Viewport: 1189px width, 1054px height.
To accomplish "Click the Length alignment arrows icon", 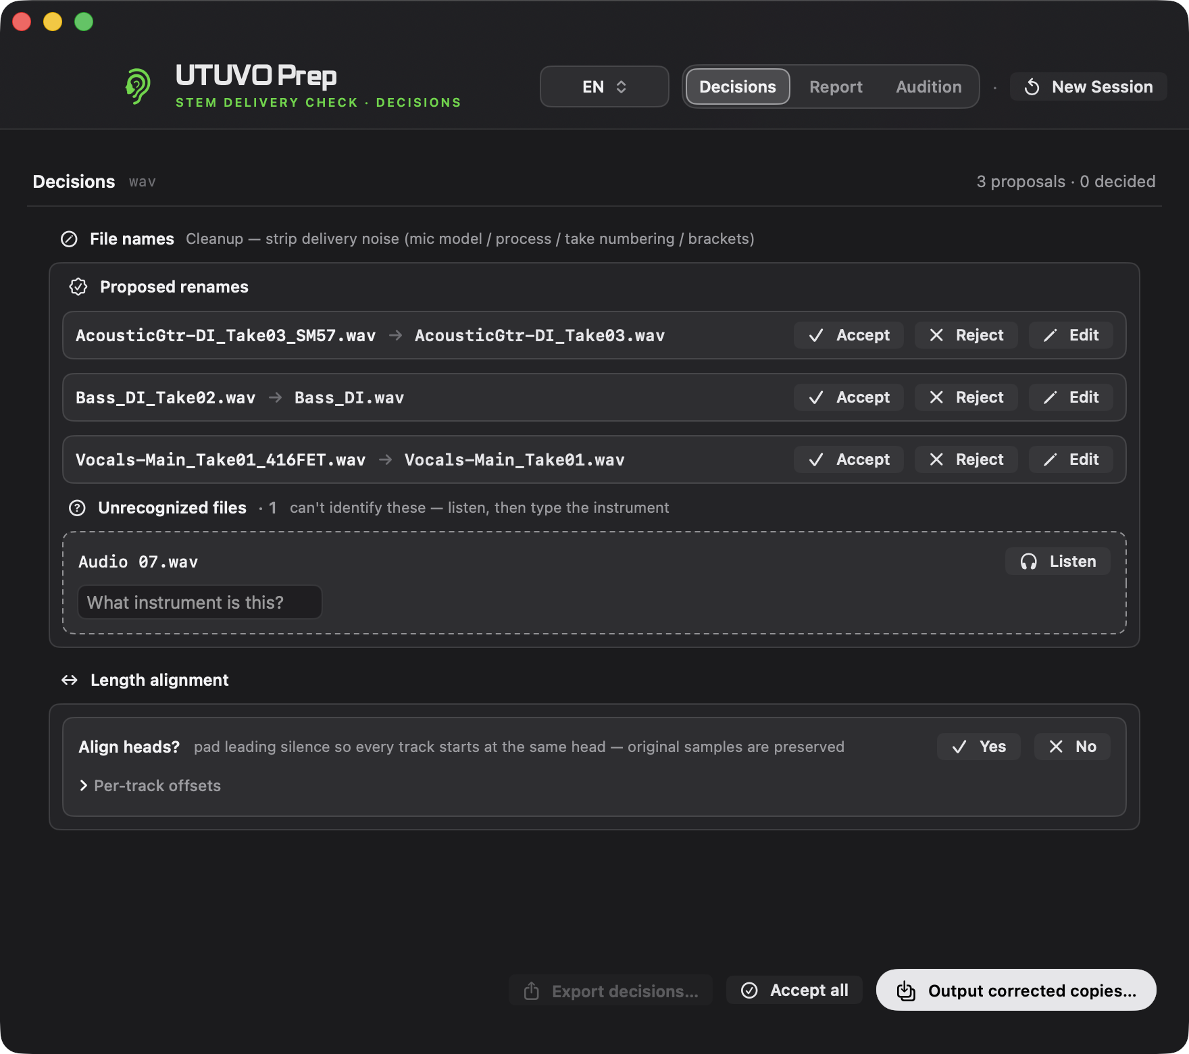I will [70, 680].
